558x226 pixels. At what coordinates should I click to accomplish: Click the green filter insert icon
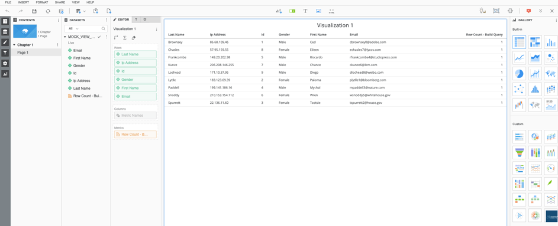292,11
